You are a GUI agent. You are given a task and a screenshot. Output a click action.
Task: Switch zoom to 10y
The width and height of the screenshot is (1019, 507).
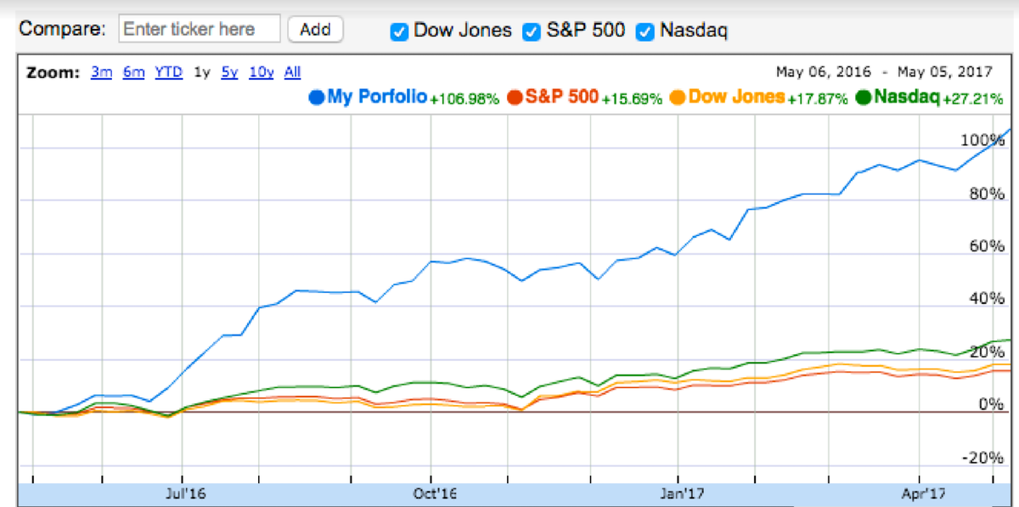[x=262, y=72]
